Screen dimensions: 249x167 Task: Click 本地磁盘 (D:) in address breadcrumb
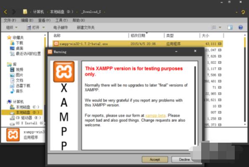click(x=62, y=12)
